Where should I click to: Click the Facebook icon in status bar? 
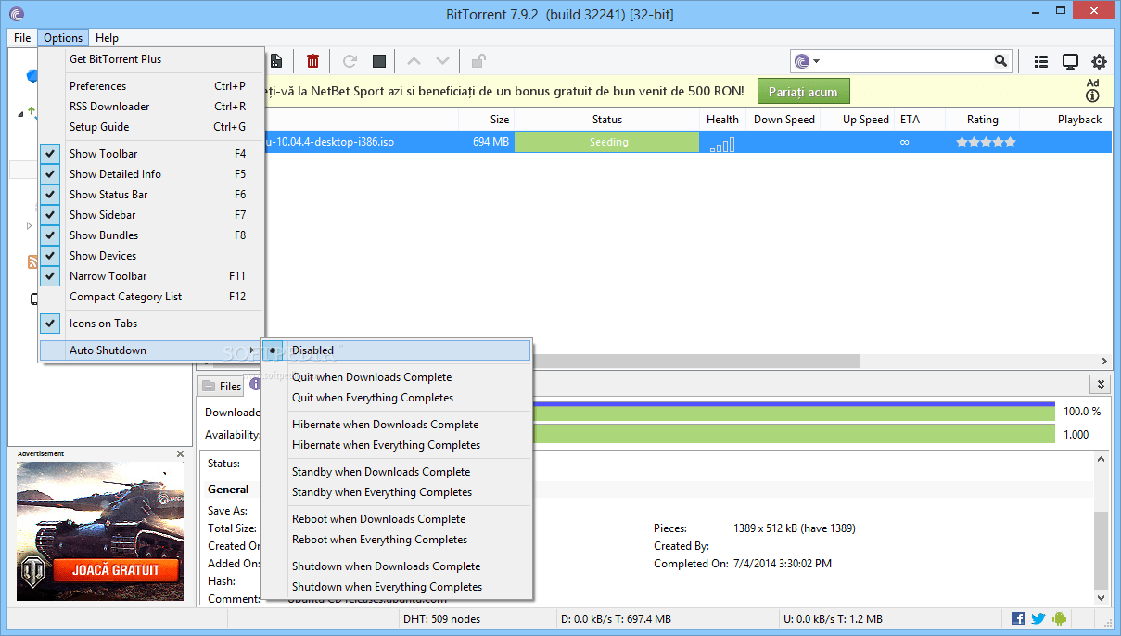tap(1018, 618)
